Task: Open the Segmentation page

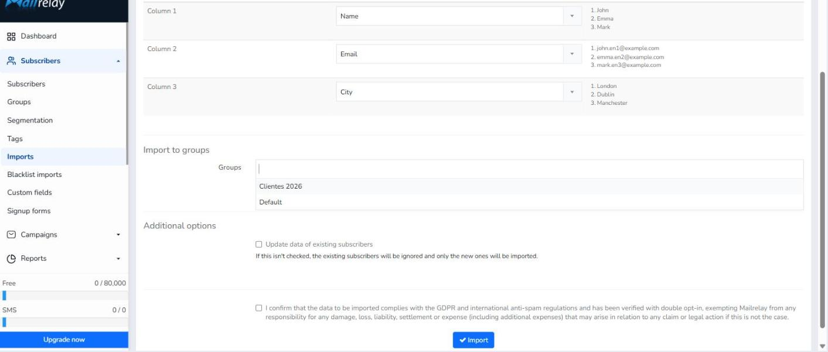Action: coord(30,121)
